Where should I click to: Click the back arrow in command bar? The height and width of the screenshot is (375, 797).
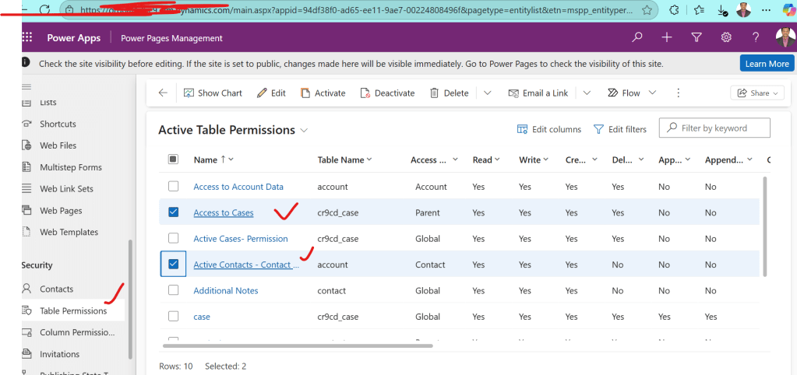163,93
